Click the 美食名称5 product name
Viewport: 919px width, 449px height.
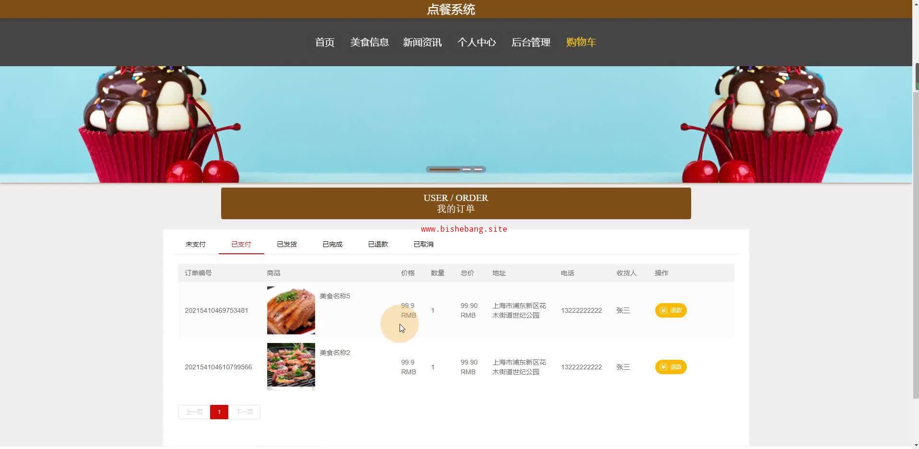pyautogui.click(x=335, y=296)
